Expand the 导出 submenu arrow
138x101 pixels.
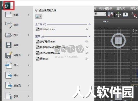coord(29,75)
